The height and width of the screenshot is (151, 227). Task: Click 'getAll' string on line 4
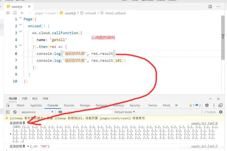click(x=58, y=40)
